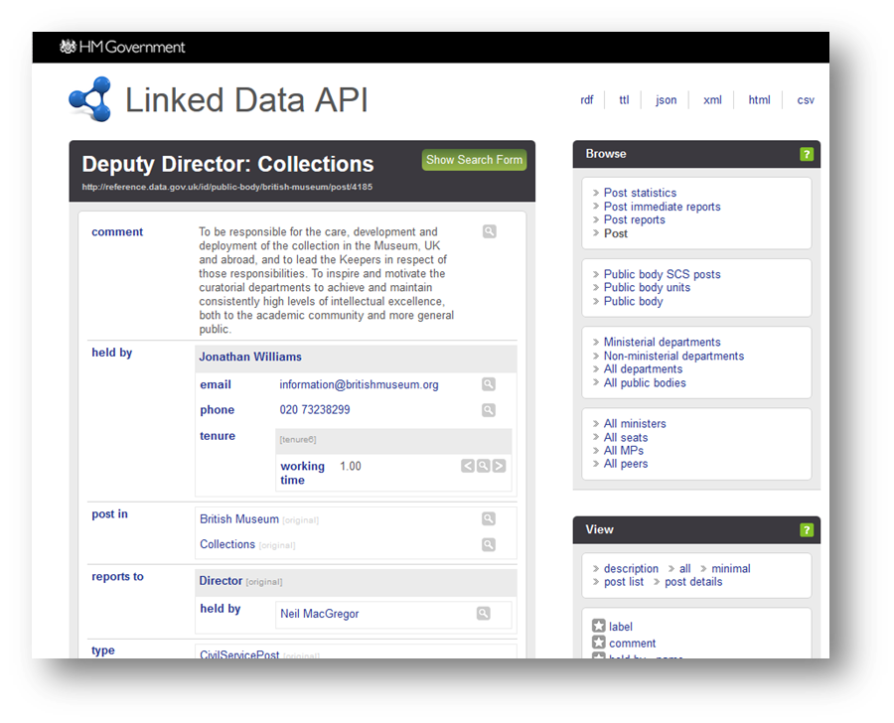The width and height of the screenshot is (894, 723).
Task: Open Collections unit link under post in
Action: click(226, 544)
